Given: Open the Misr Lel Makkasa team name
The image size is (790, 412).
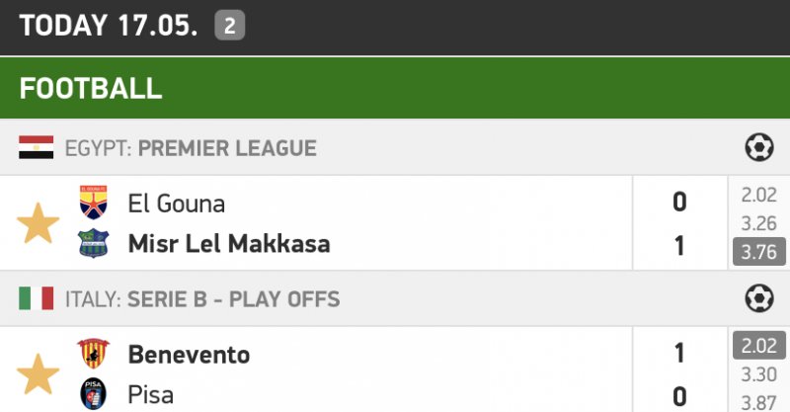Looking at the screenshot, I should 229,244.
